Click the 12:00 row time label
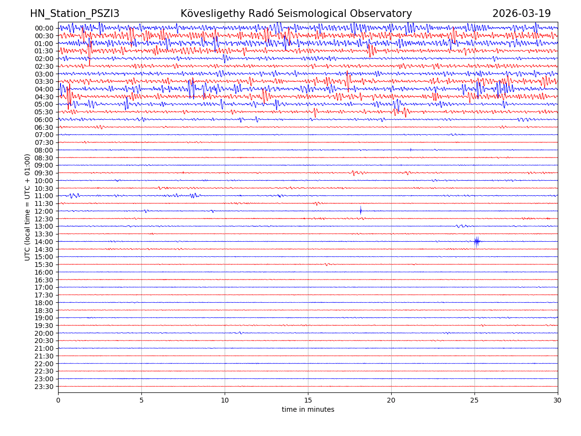Screen dimensions: 581x436 (44, 211)
